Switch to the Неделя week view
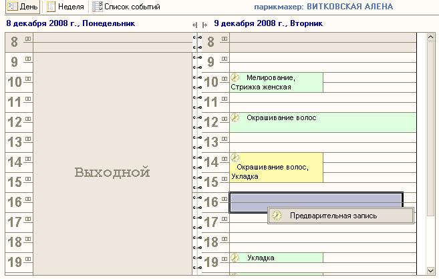 65,7
